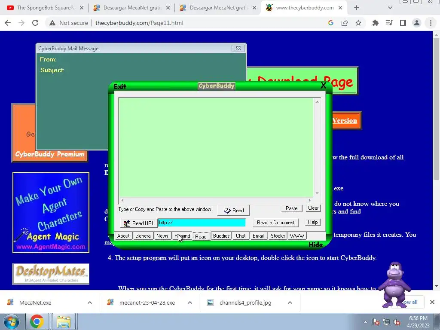Open the Chrome profile avatar

417,23
